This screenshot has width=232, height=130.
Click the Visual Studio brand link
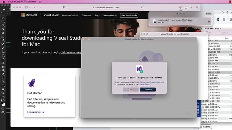[51, 15]
